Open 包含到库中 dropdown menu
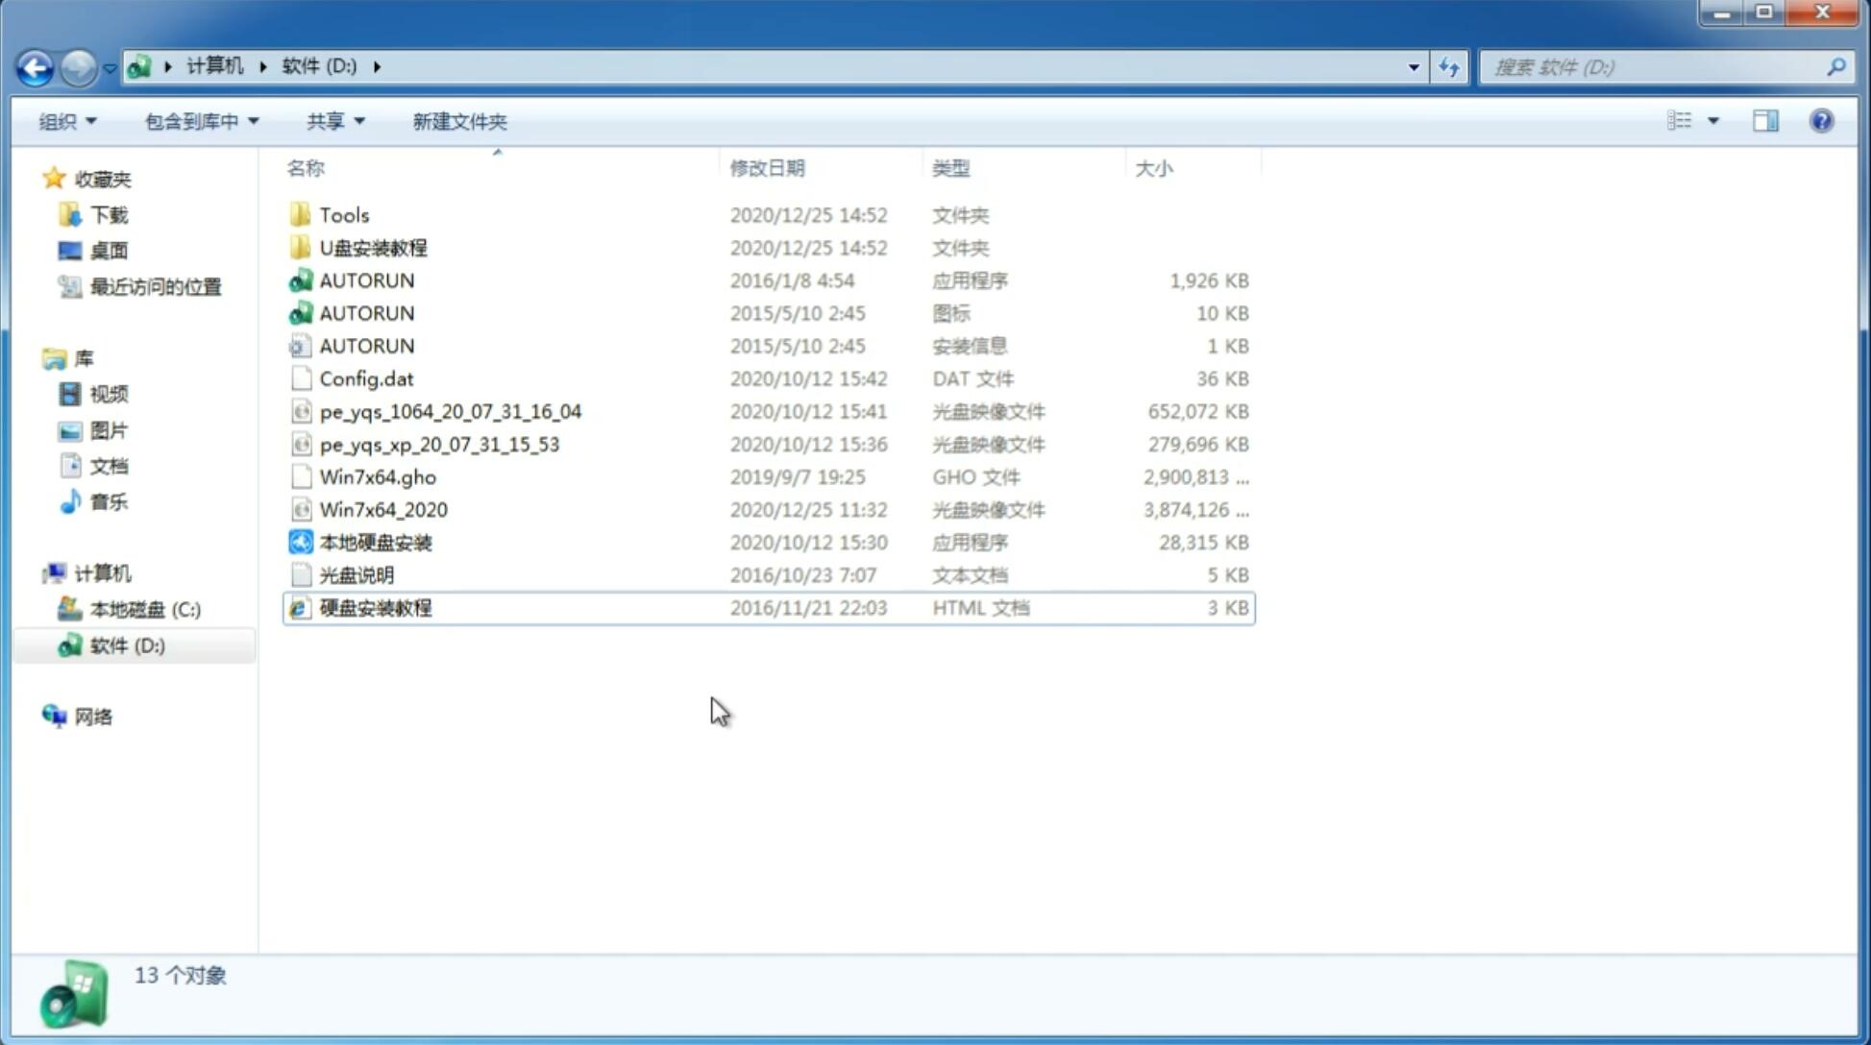Viewport: 1871px width, 1045px height. [199, 121]
